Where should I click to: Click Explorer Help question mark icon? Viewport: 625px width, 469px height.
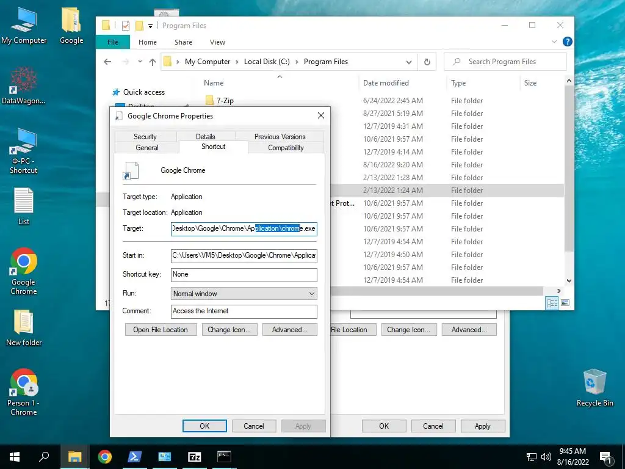point(567,42)
